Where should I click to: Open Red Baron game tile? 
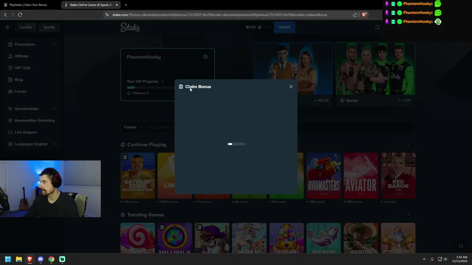point(398,176)
